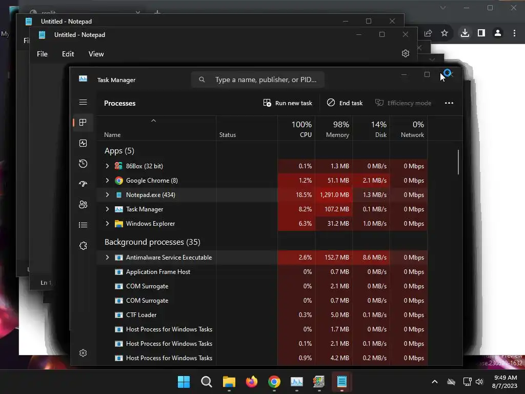This screenshot has height=394, width=525.
Task: Click taskbar clock showing 9:49 AM
Action: 506,382
